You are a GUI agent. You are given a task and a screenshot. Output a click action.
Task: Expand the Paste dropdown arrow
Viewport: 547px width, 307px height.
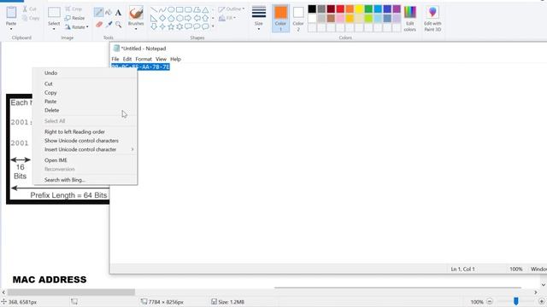(x=11, y=28)
